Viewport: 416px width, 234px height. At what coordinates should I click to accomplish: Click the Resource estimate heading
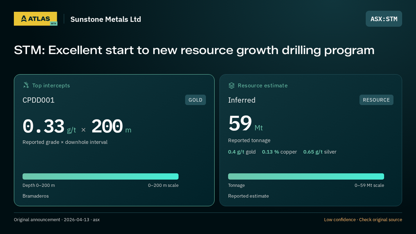[x=263, y=85]
